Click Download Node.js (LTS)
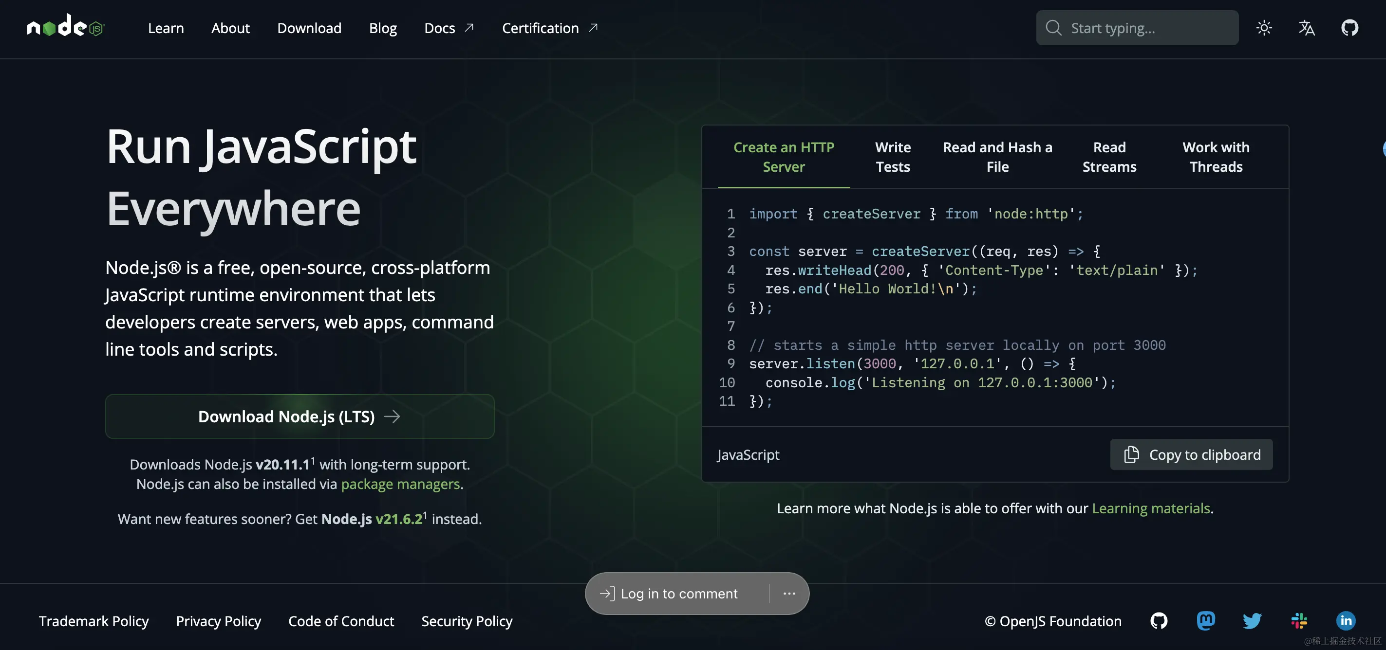Screen dimensions: 1386x650 click(x=299, y=416)
